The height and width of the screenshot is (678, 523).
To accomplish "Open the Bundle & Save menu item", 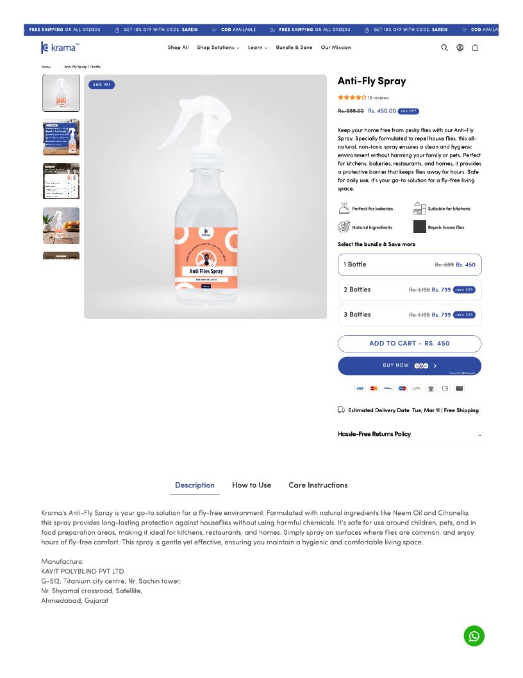I will pos(294,48).
